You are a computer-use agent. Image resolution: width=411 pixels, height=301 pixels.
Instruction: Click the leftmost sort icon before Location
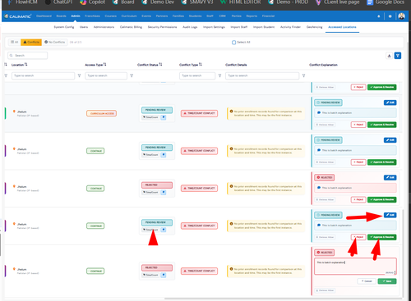(6, 65)
